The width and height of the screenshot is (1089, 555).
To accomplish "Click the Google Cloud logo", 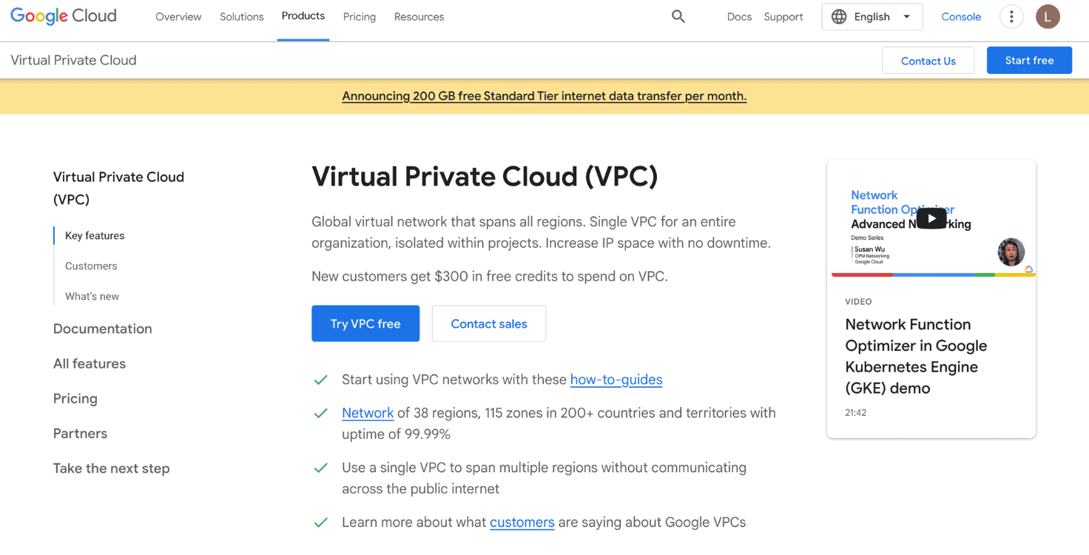I will tap(62, 16).
